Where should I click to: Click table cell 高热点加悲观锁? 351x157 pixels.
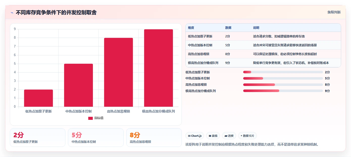click(199, 54)
